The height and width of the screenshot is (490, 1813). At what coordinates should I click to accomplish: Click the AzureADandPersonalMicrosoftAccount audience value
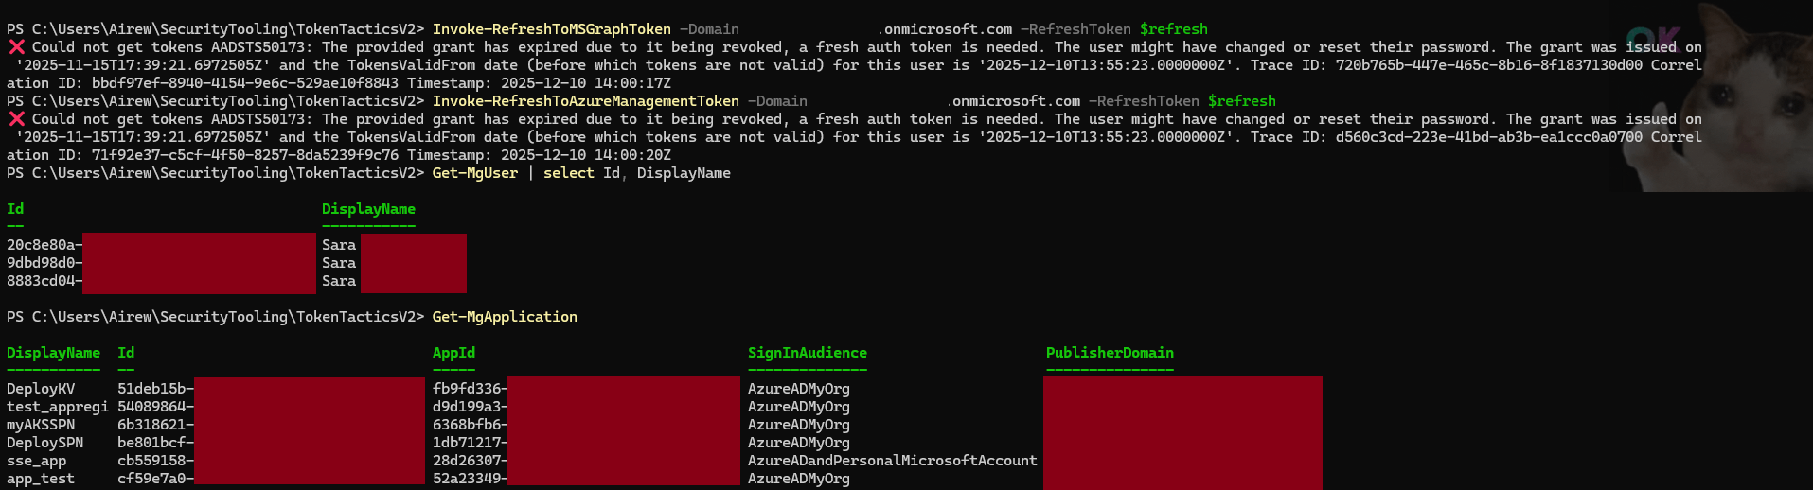tap(892, 461)
